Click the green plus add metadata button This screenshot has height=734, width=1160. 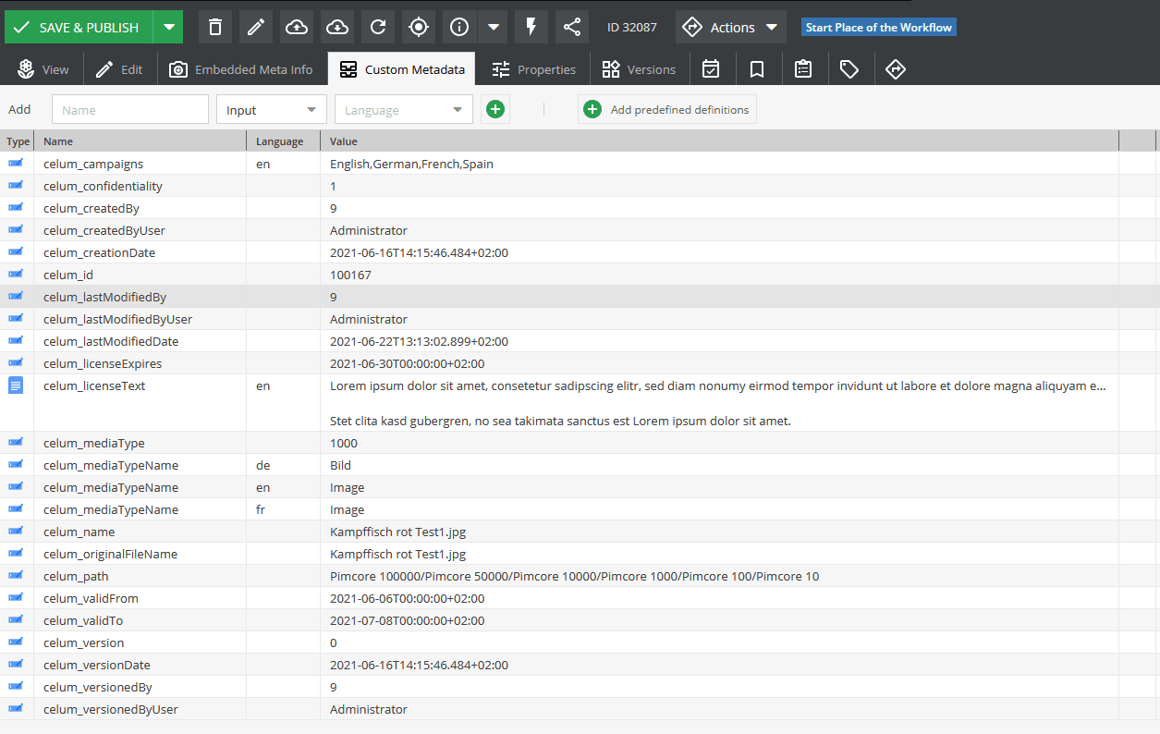495,110
